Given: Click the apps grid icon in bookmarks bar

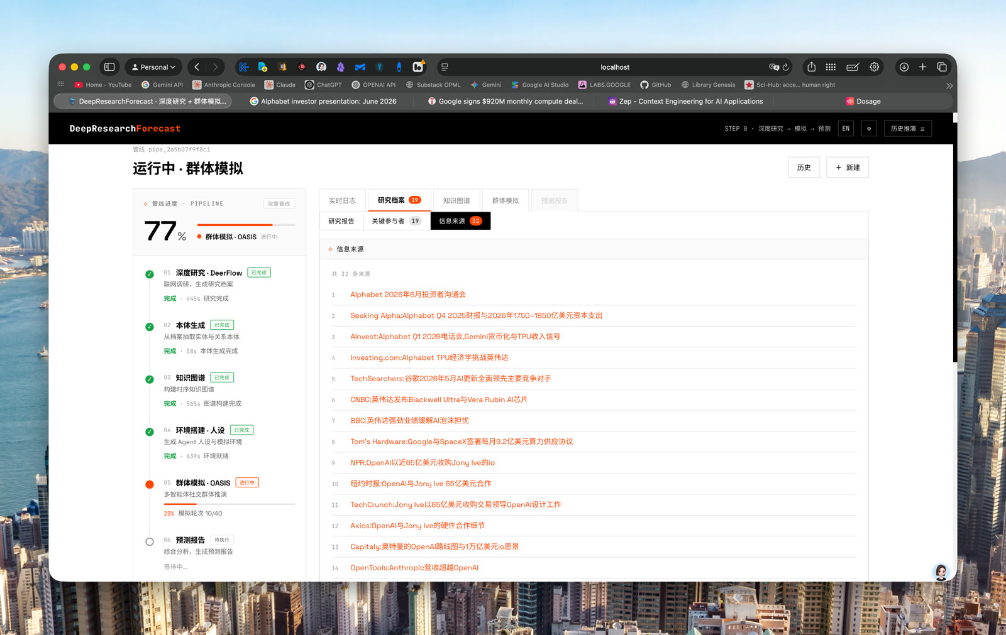Looking at the screenshot, I should [x=61, y=84].
